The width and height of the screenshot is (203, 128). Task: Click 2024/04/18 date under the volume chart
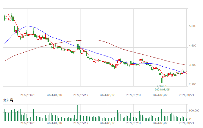[54, 123]
